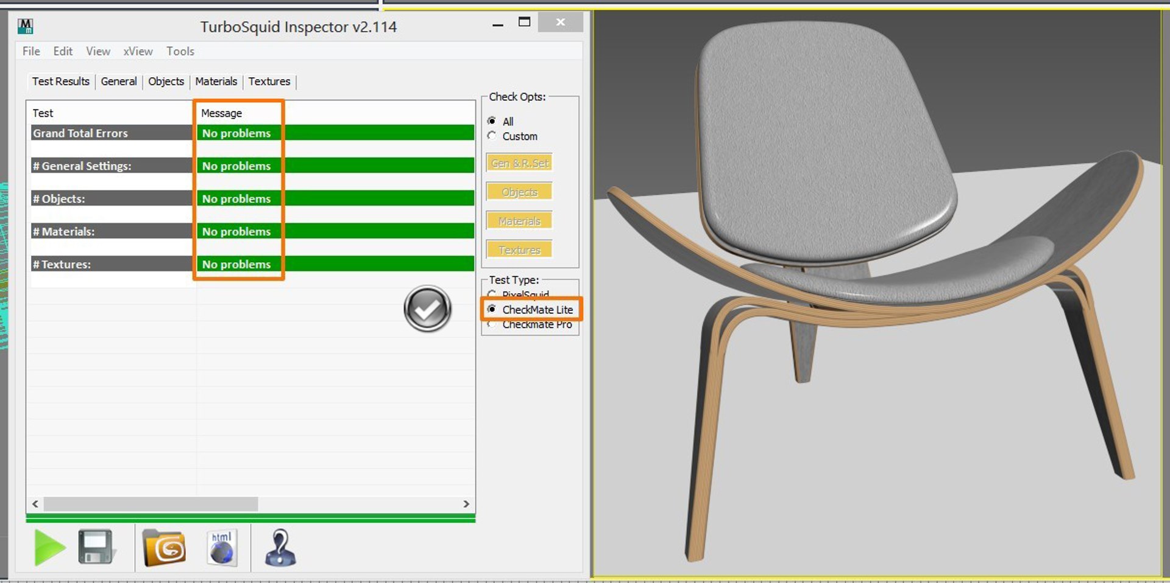Select the # General Settings row

click(x=252, y=166)
